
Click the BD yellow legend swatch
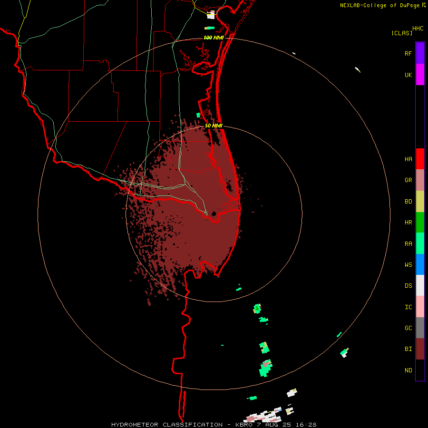(x=420, y=202)
